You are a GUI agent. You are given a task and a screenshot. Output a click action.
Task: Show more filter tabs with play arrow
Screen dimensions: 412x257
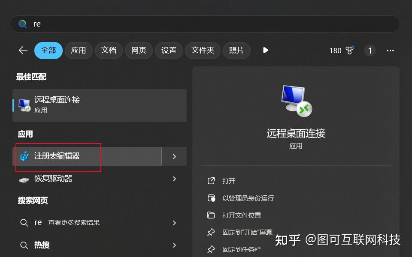265,50
